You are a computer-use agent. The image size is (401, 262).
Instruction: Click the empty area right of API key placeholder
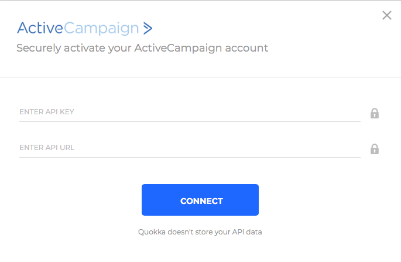click(x=217, y=112)
